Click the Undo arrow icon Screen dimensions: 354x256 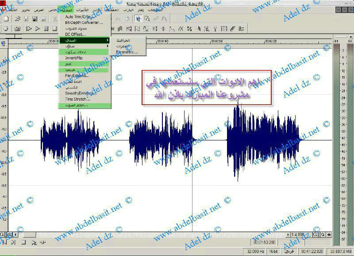pyautogui.click(x=118, y=19)
